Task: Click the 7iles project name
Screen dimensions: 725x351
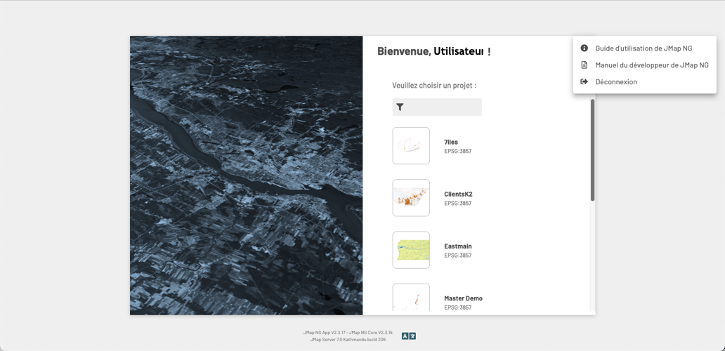Action: pyautogui.click(x=451, y=142)
